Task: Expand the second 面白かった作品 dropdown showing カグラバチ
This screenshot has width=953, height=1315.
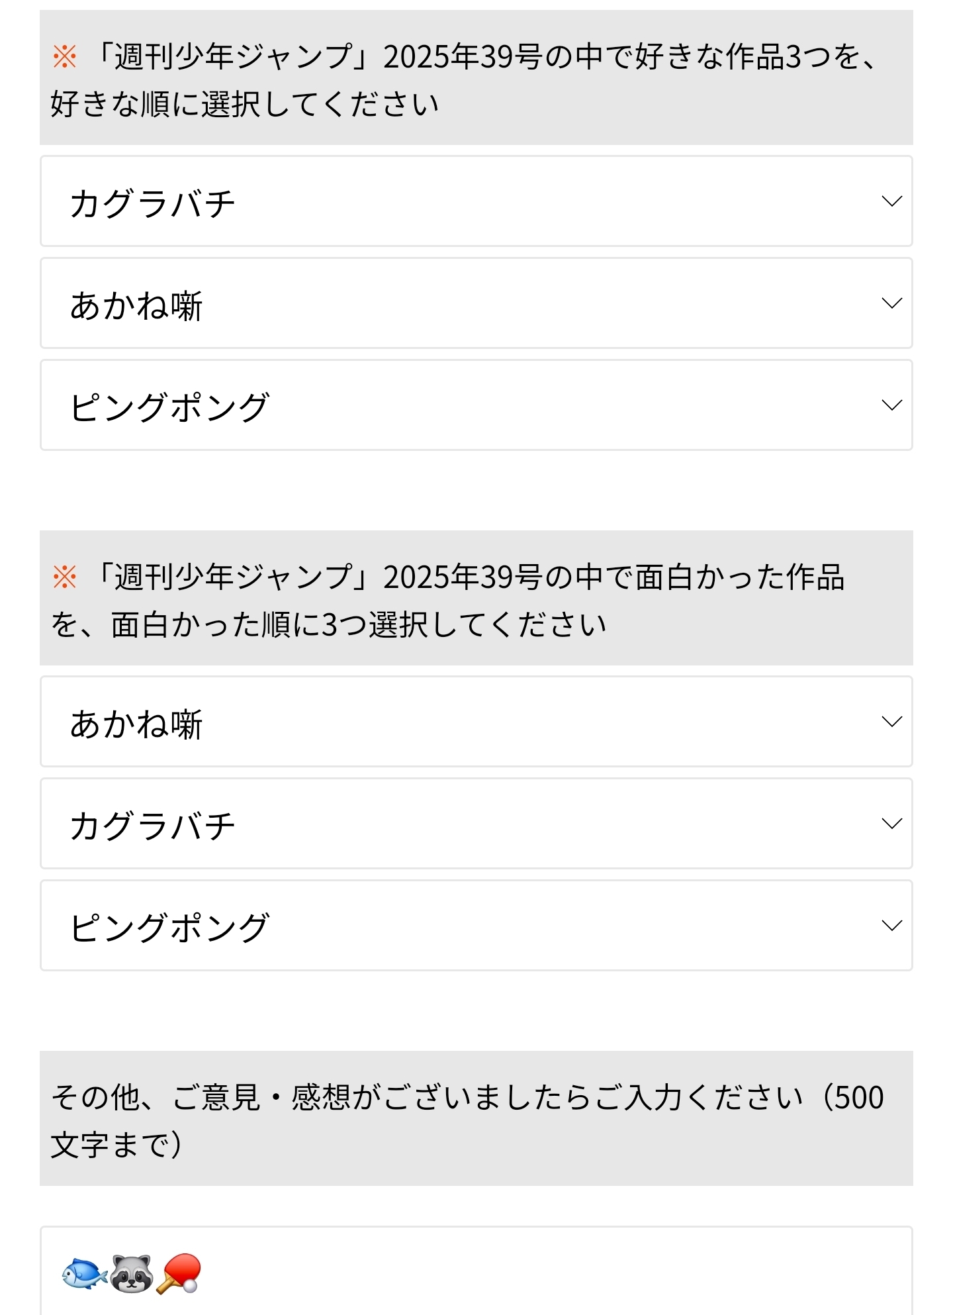Action: [463, 824]
